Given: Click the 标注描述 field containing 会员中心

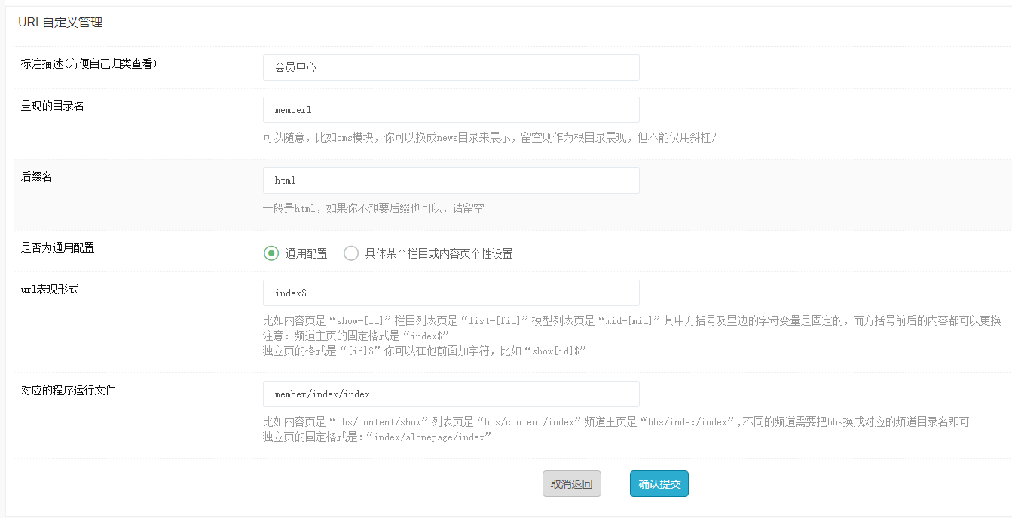Looking at the screenshot, I should click(x=451, y=67).
